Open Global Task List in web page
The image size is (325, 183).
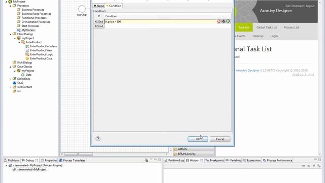pyautogui.click(x=266, y=27)
